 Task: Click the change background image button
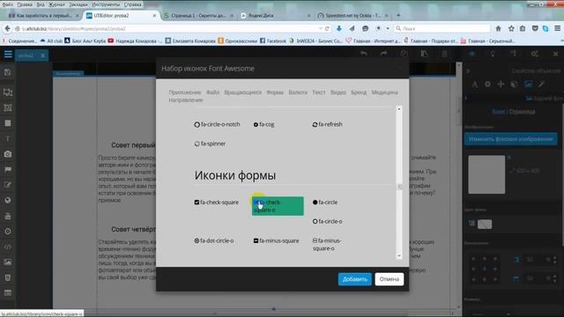[511, 139]
